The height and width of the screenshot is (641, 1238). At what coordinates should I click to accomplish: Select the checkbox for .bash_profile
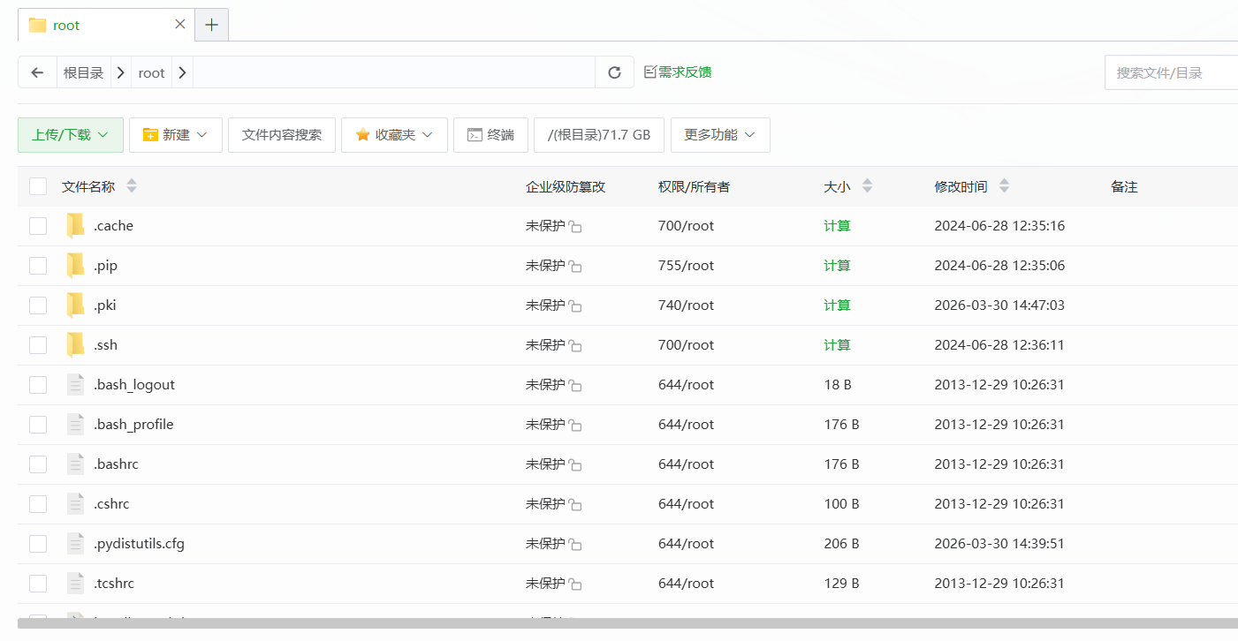point(38,425)
